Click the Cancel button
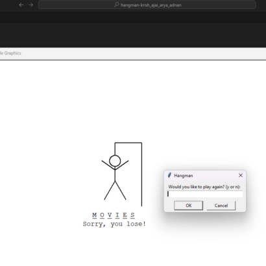Image resolution: width=266 pixels, height=266 pixels. coord(221,206)
